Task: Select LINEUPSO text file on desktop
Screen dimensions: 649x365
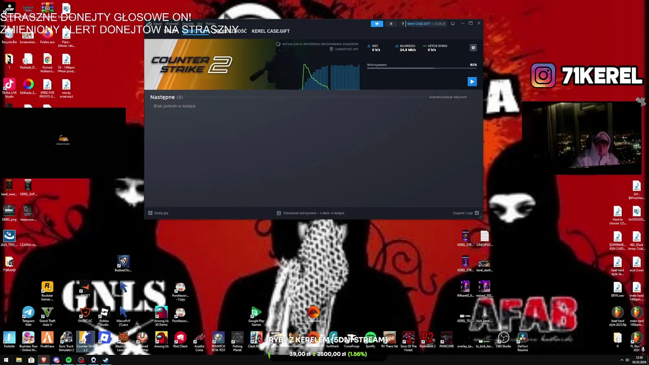Action: click(x=484, y=239)
